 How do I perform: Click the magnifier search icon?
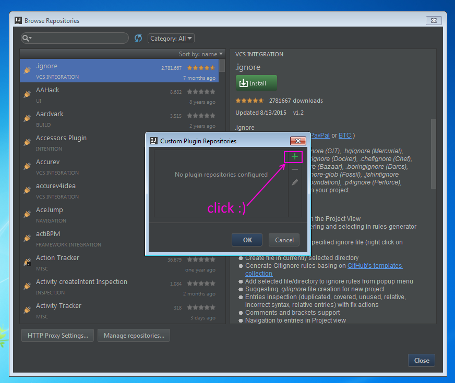point(27,38)
